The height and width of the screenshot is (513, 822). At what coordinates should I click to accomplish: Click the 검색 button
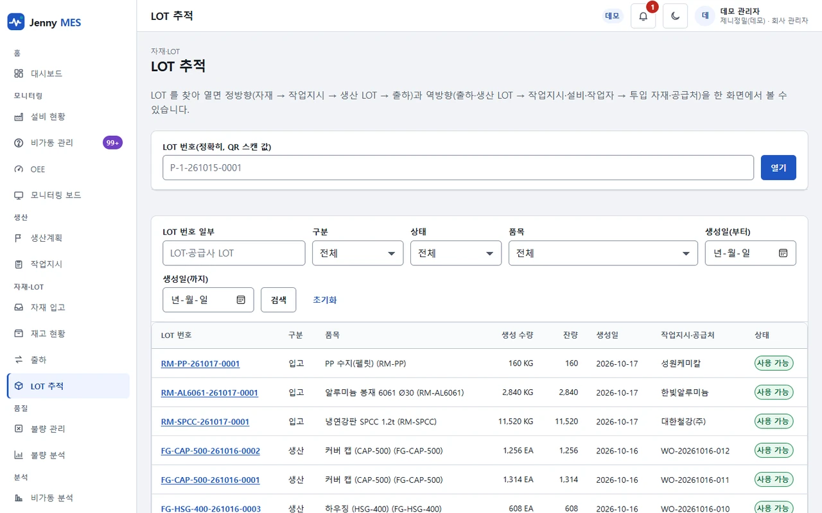tap(278, 299)
